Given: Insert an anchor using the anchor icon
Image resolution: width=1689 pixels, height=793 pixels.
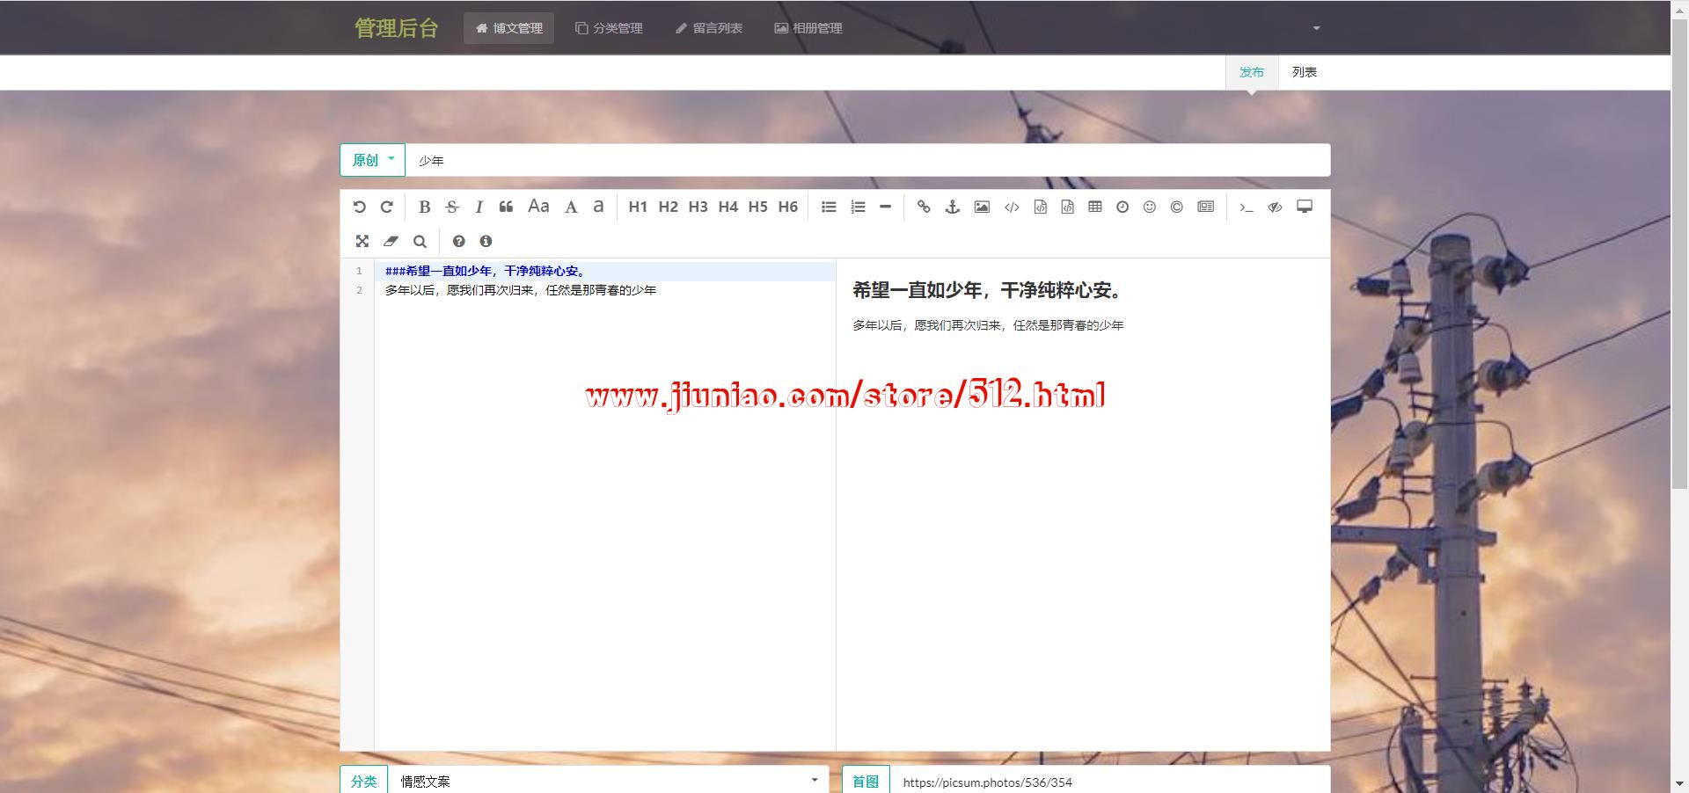Looking at the screenshot, I should coord(952,207).
